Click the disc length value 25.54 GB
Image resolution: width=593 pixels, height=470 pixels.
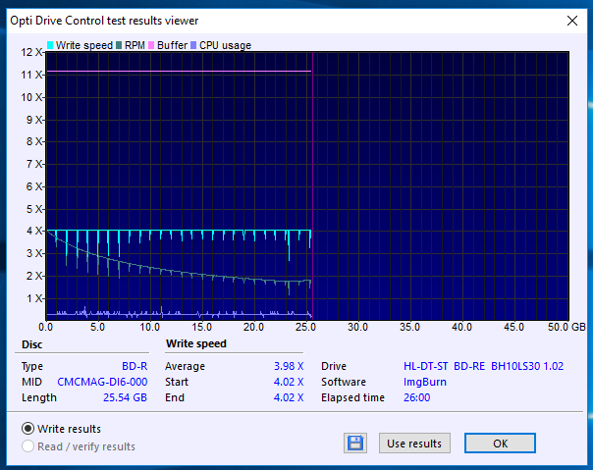[125, 397]
